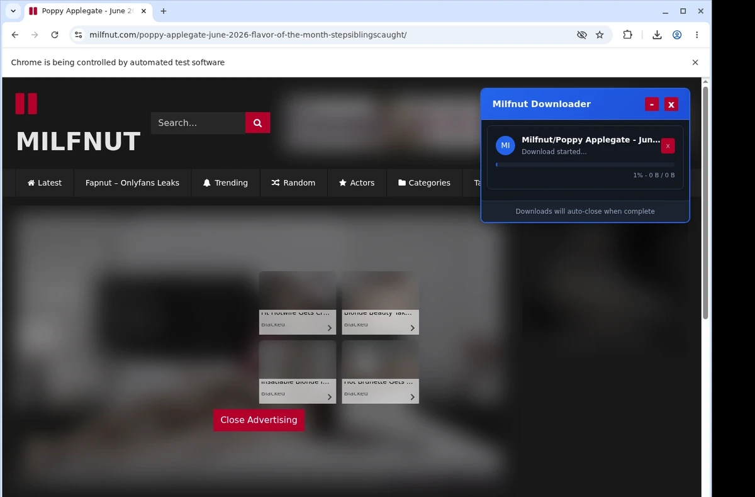Dismiss the automated test software infobar
755x497 pixels.
click(695, 62)
